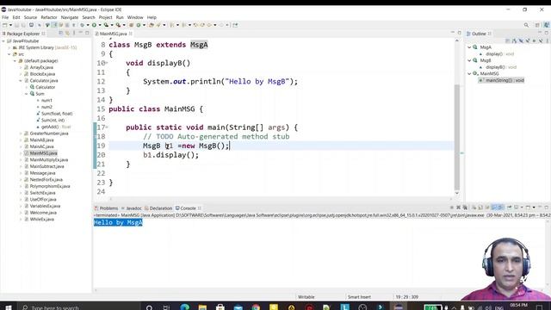551x310 pixels.
Task: Minimize the editor area
Action: (453, 33)
